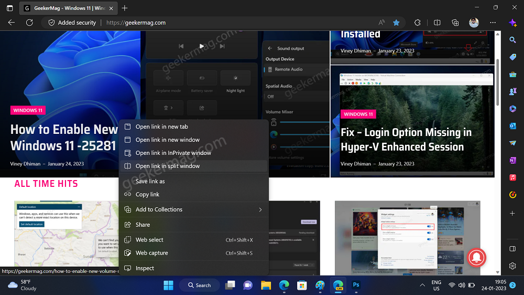The image size is (524, 295).
Task: Open Microsoft Store from the taskbar
Action: [302, 286]
